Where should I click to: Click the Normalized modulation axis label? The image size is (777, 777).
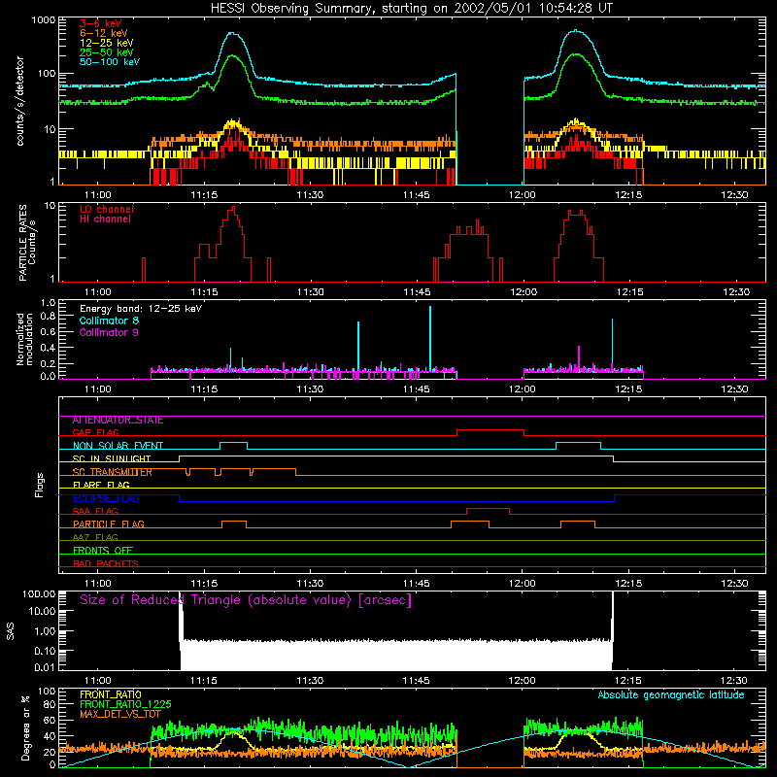coord(24,339)
